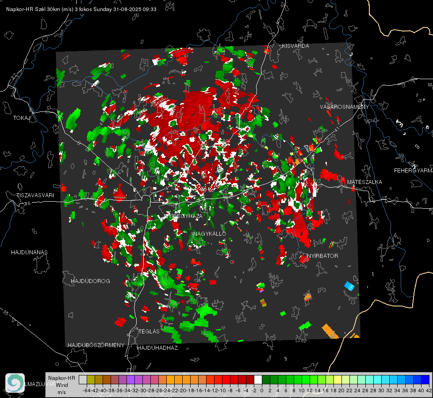Click the road number 35 label
433x398 pixels.
[6, 313]
